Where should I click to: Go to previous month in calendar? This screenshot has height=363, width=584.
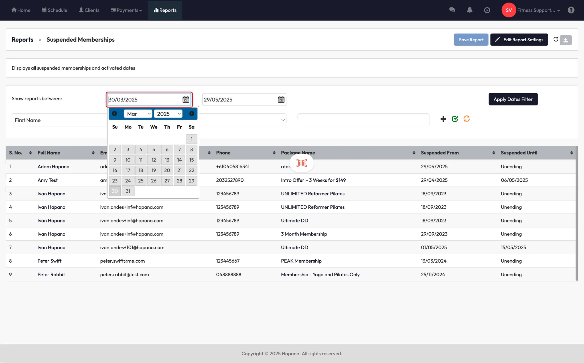tap(114, 113)
